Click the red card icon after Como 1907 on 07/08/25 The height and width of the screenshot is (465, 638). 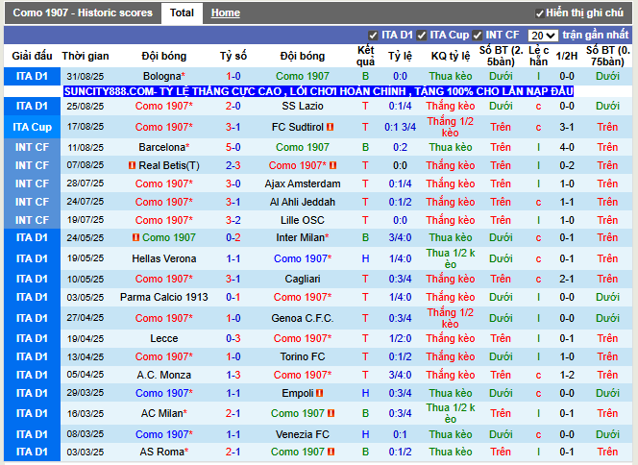coord(332,165)
